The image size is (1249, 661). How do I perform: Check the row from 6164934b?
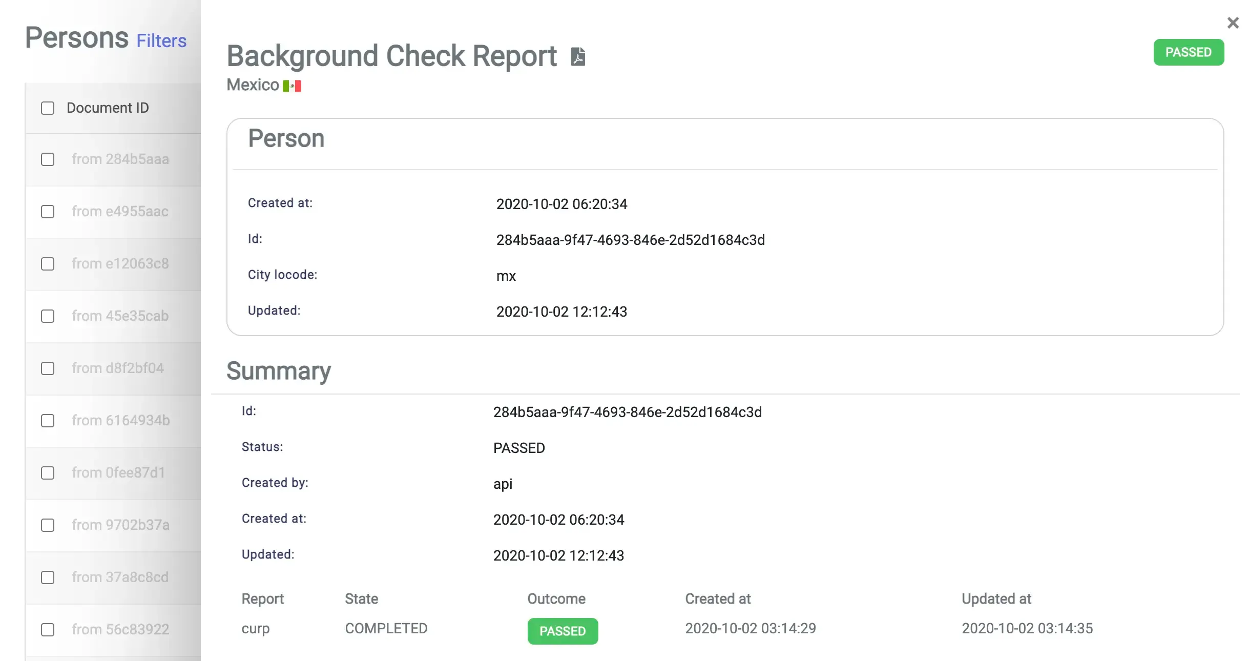[47, 421]
